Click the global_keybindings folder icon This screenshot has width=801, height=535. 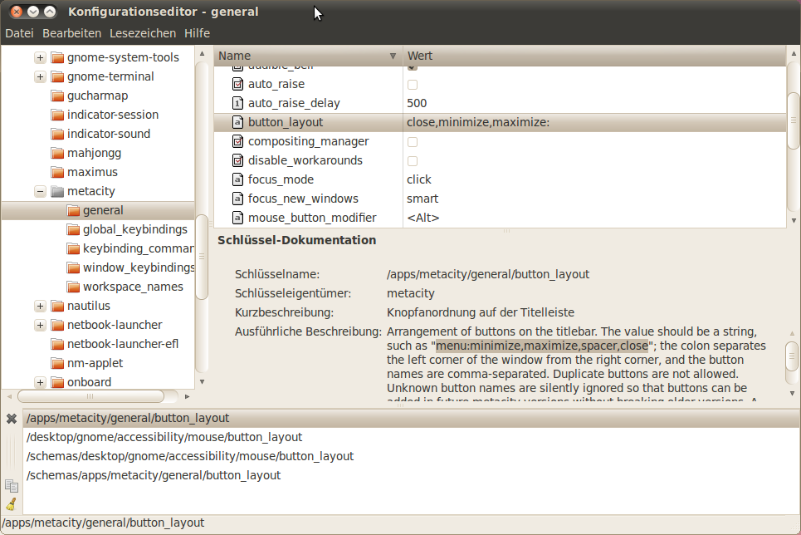[x=73, y=229]
